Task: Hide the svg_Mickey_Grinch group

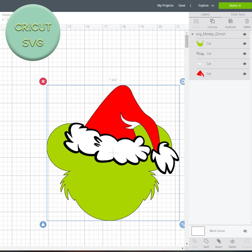Action: point(245,34)
